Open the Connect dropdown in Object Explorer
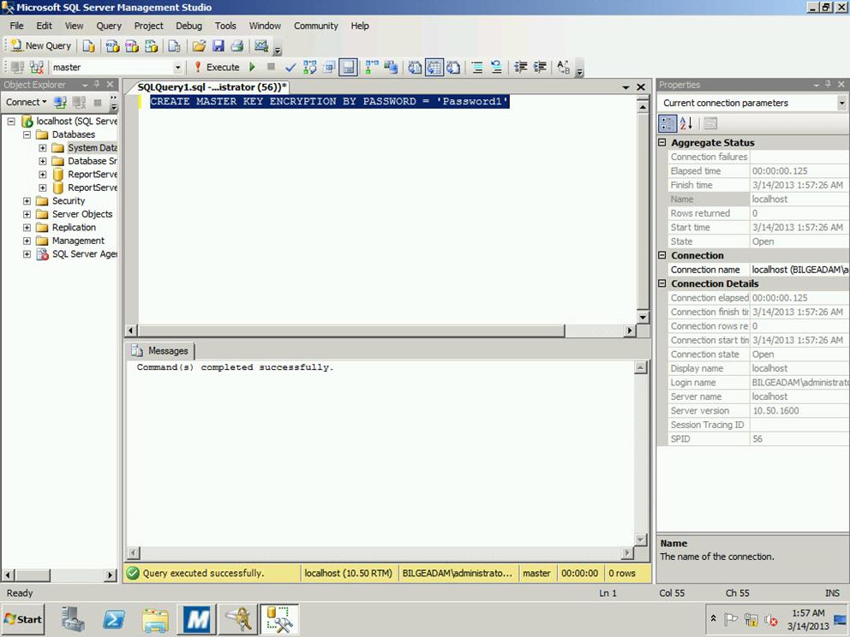This screenshot has width=850, height=637. click(x=26, y=103)
